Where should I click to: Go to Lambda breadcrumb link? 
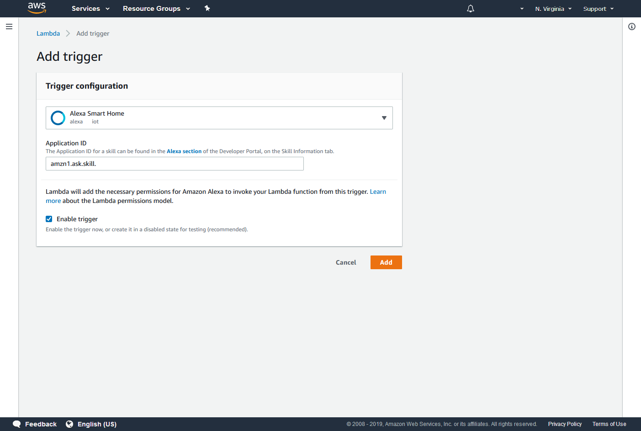(x=48, y=33)
